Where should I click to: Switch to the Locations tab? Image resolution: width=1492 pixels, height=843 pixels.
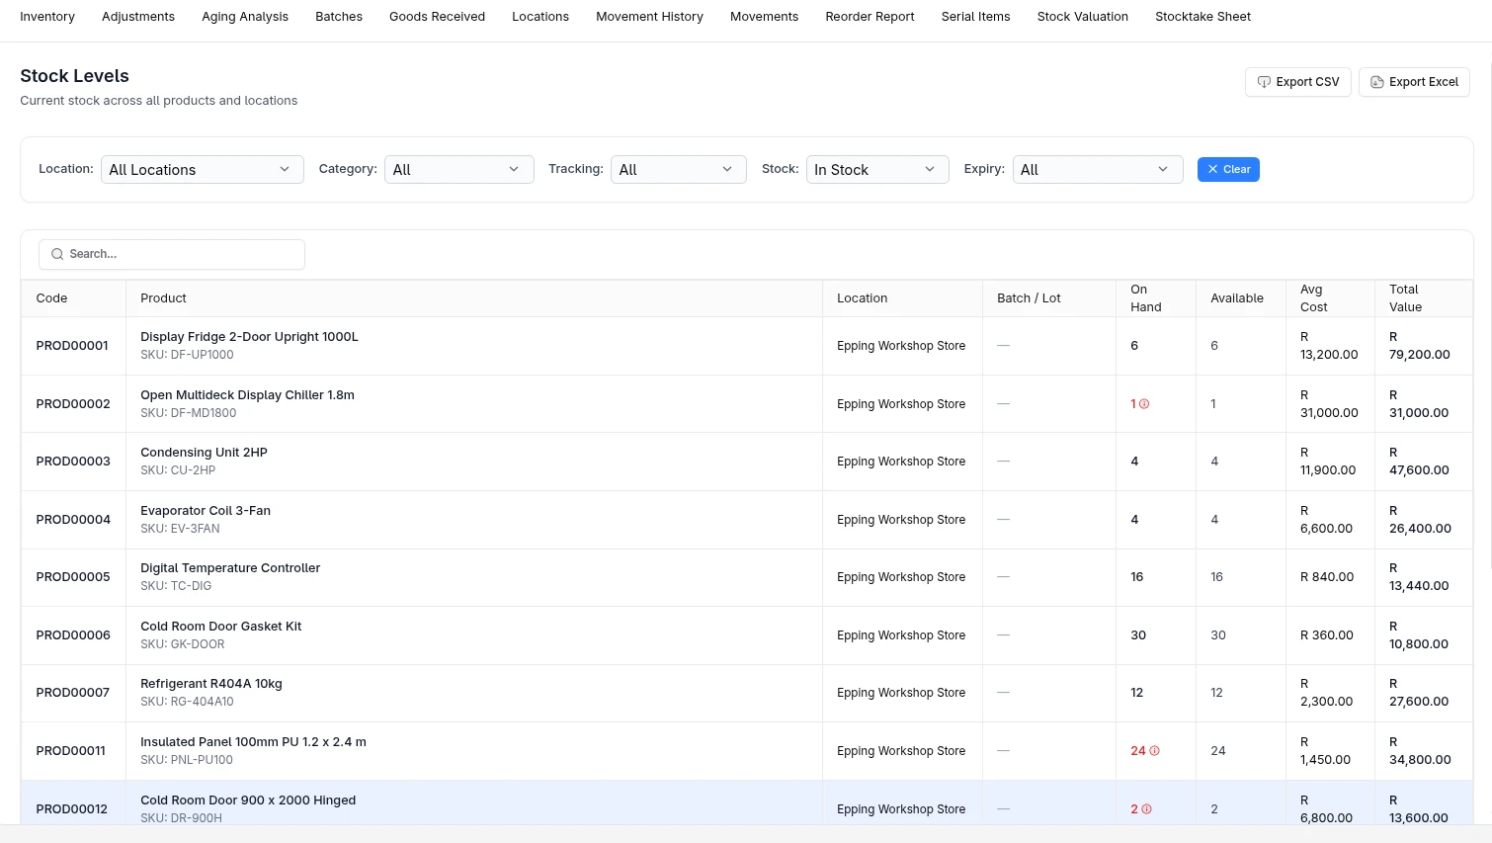[540, 17]
